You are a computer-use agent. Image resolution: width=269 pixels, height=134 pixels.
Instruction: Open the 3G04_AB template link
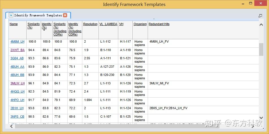pyautogui.click(x=17, y=58)
